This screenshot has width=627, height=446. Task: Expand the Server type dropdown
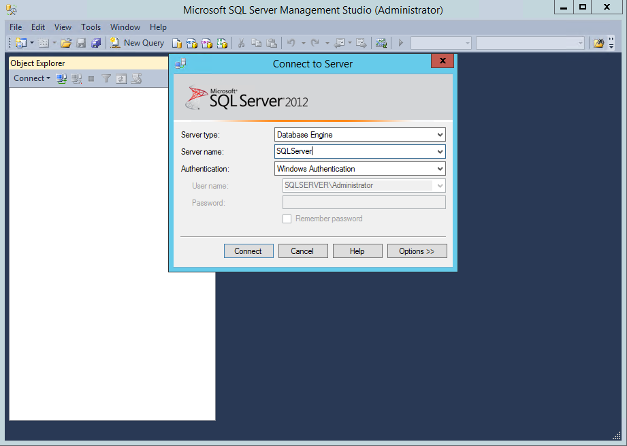pyautogui.click(x=440, y=135)
